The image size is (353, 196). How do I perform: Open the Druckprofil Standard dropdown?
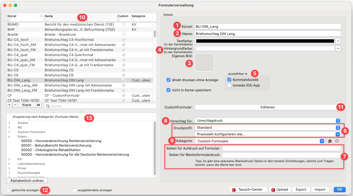tap(268, 128)
